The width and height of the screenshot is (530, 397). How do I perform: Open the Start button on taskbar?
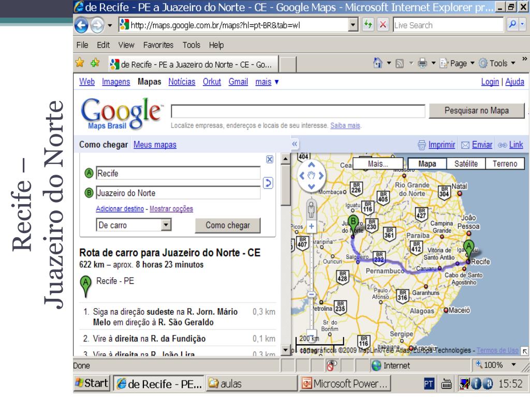pyautogui.click(x=92, y=383)
